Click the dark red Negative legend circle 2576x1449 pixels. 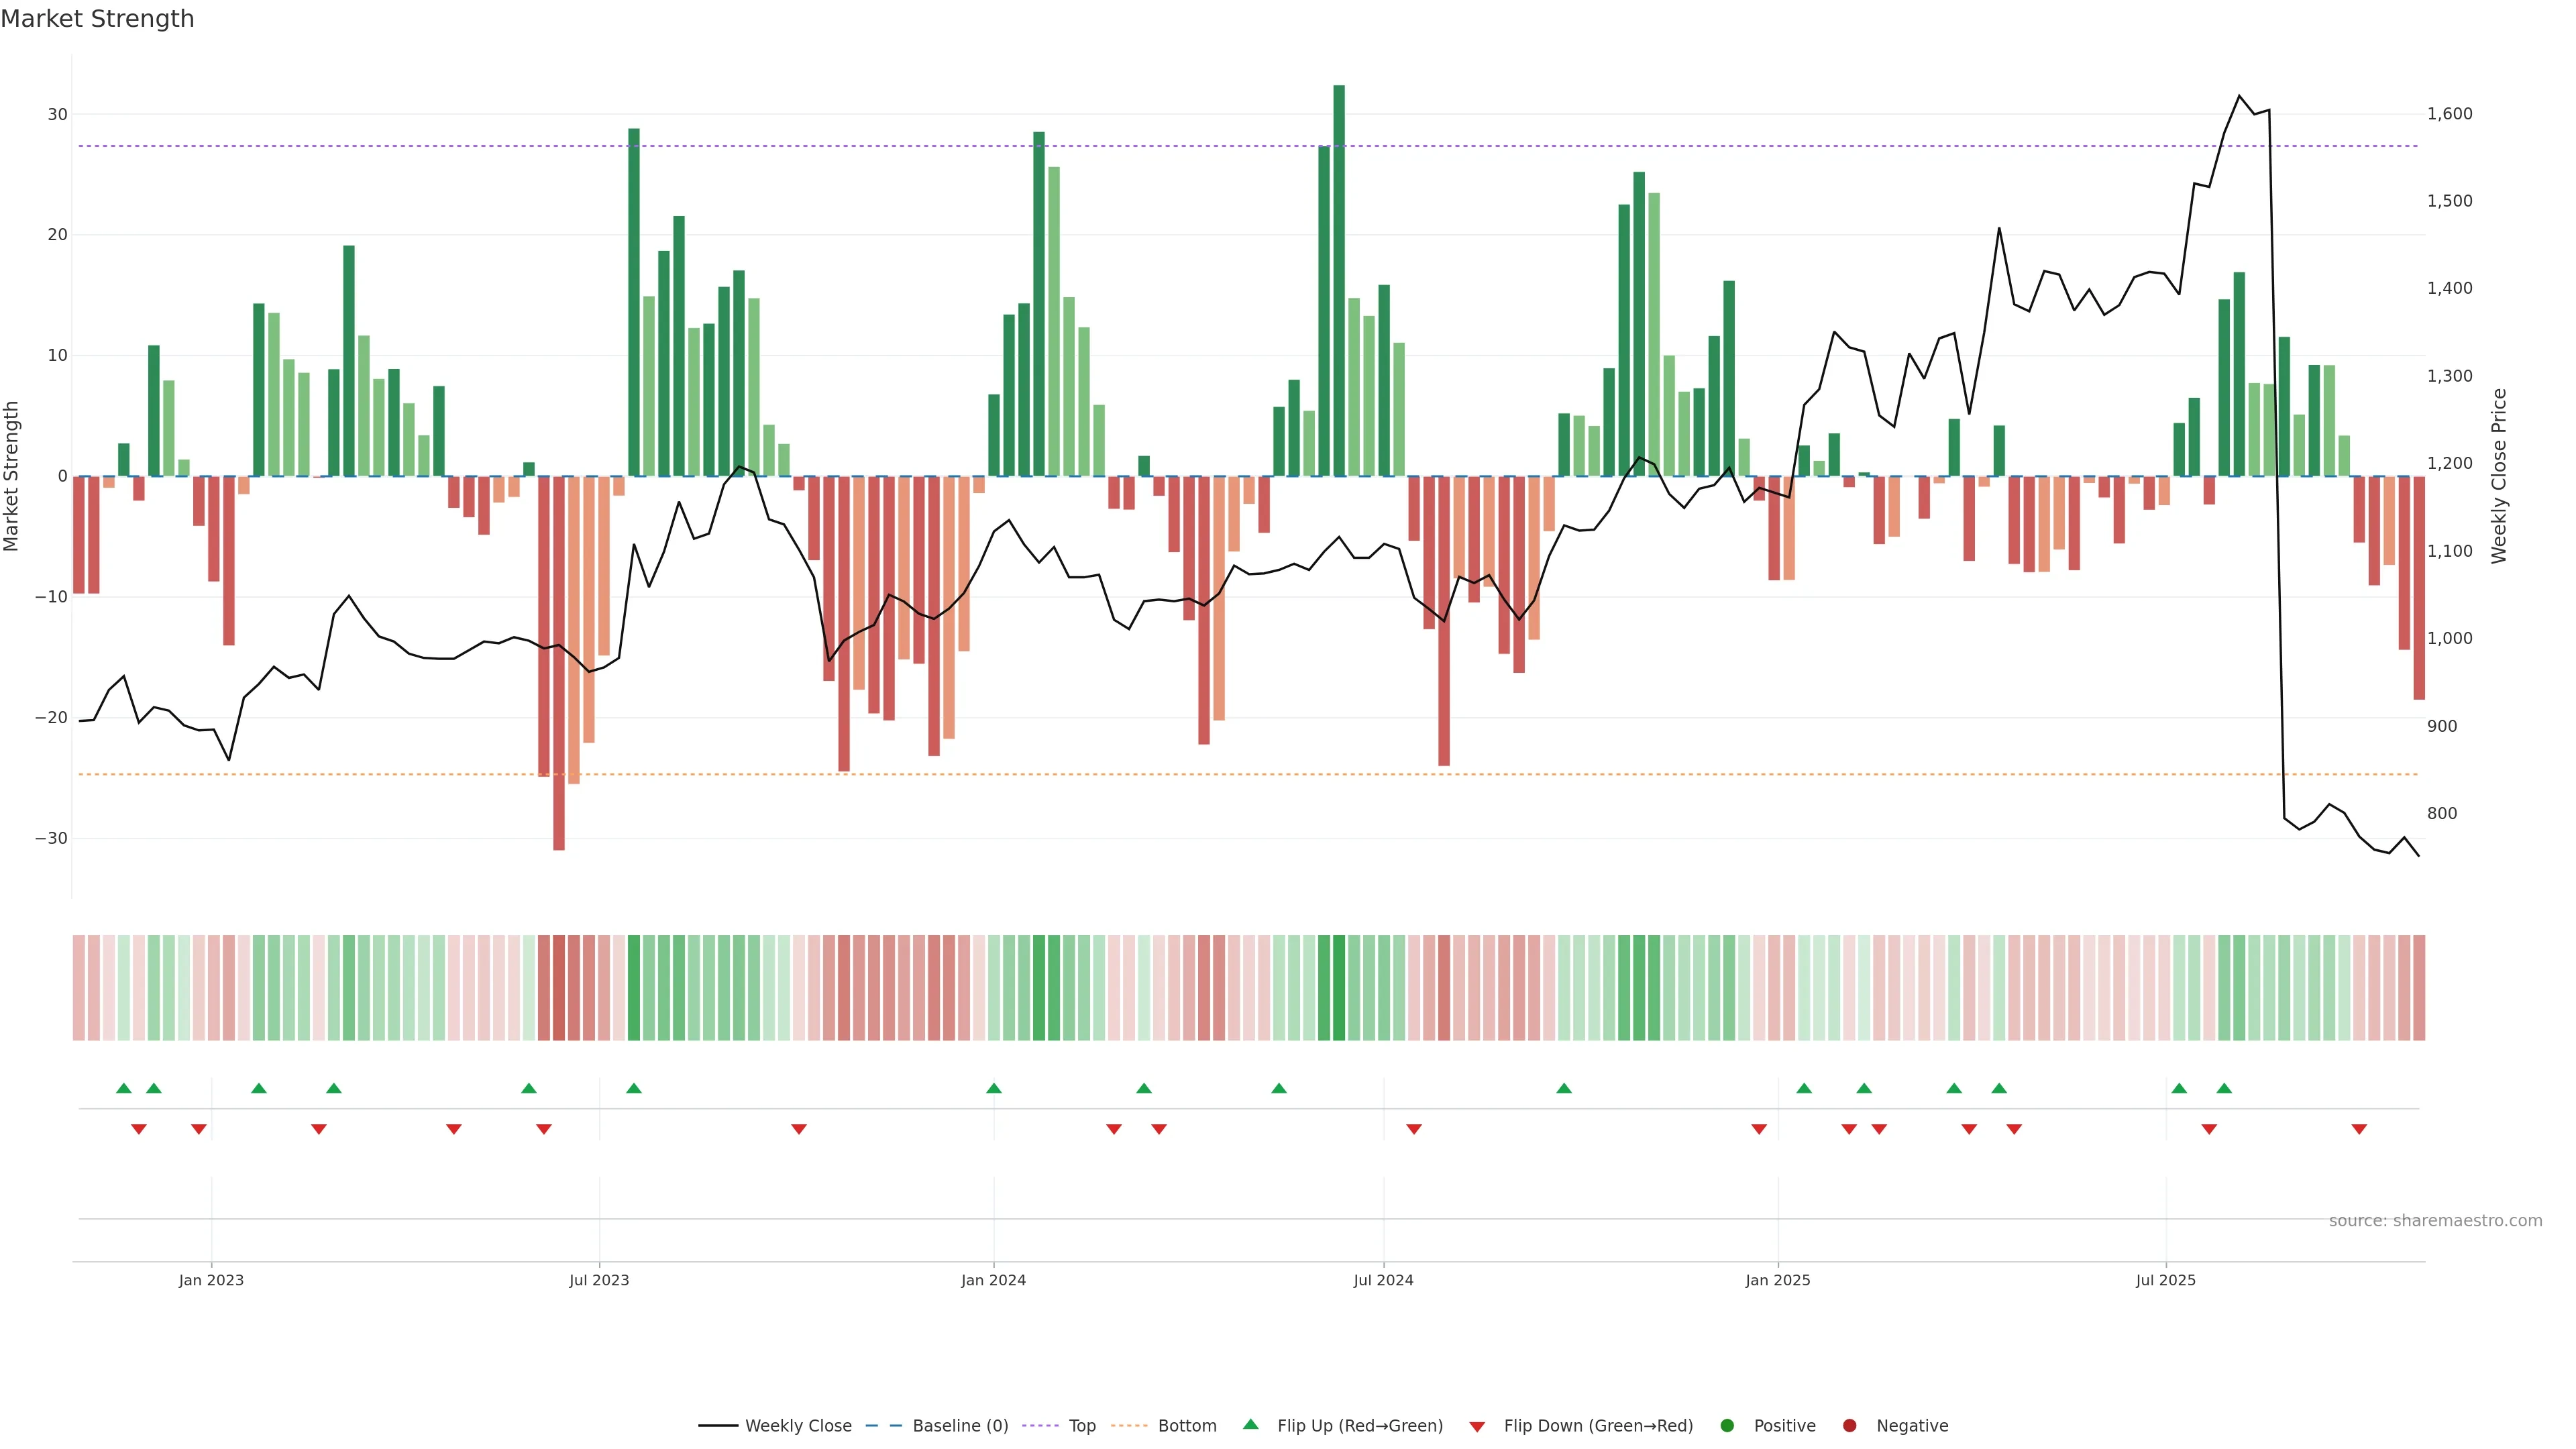1849,1425
